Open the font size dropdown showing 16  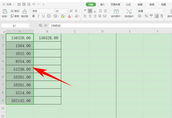[x=67, y=11]
